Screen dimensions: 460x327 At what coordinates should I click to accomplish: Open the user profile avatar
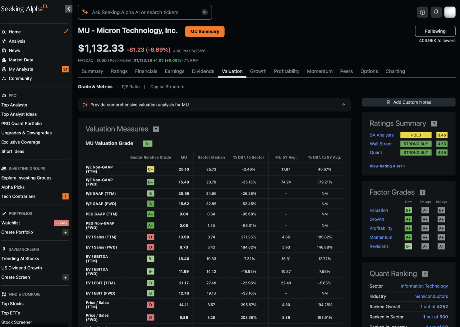point(450,12)
